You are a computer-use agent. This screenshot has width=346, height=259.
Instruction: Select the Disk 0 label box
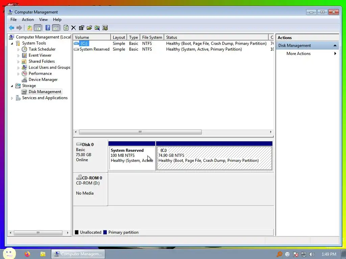pyautogui.click(x=90, y=155)
